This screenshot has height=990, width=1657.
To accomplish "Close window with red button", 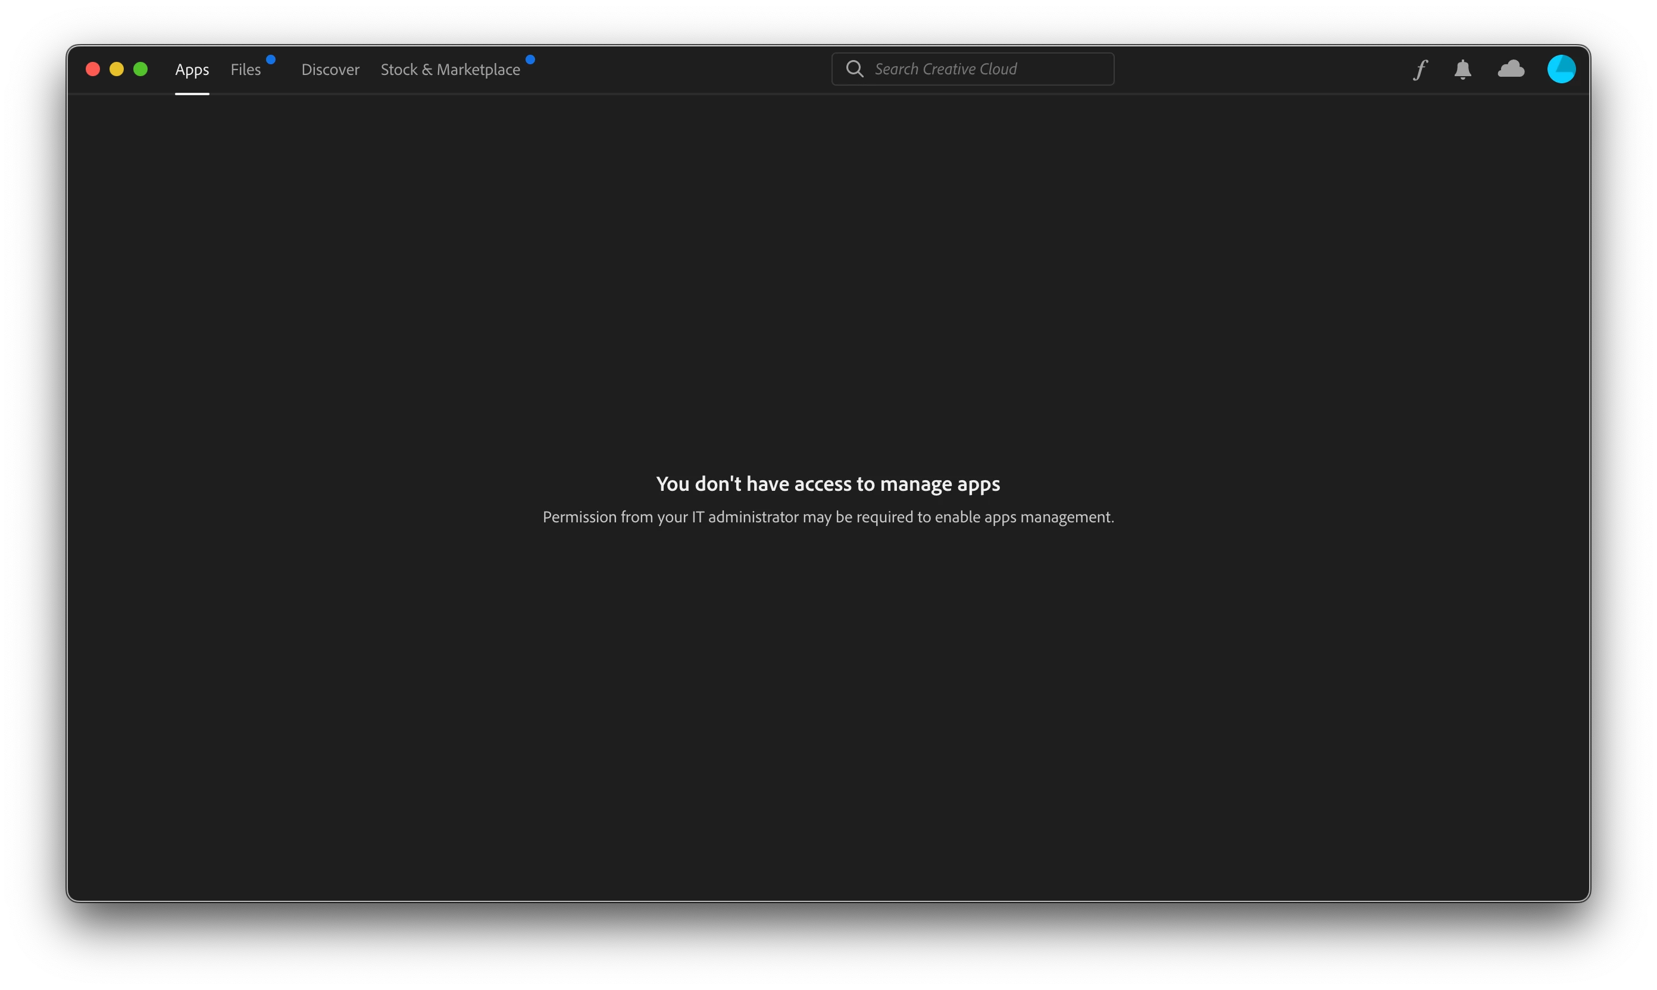I will pos(93,70).
